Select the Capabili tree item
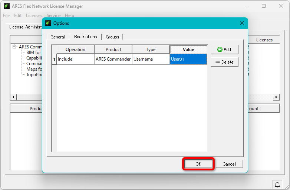Image resolution: width=290 pixels, height=190 pixels. coord(34,58)
